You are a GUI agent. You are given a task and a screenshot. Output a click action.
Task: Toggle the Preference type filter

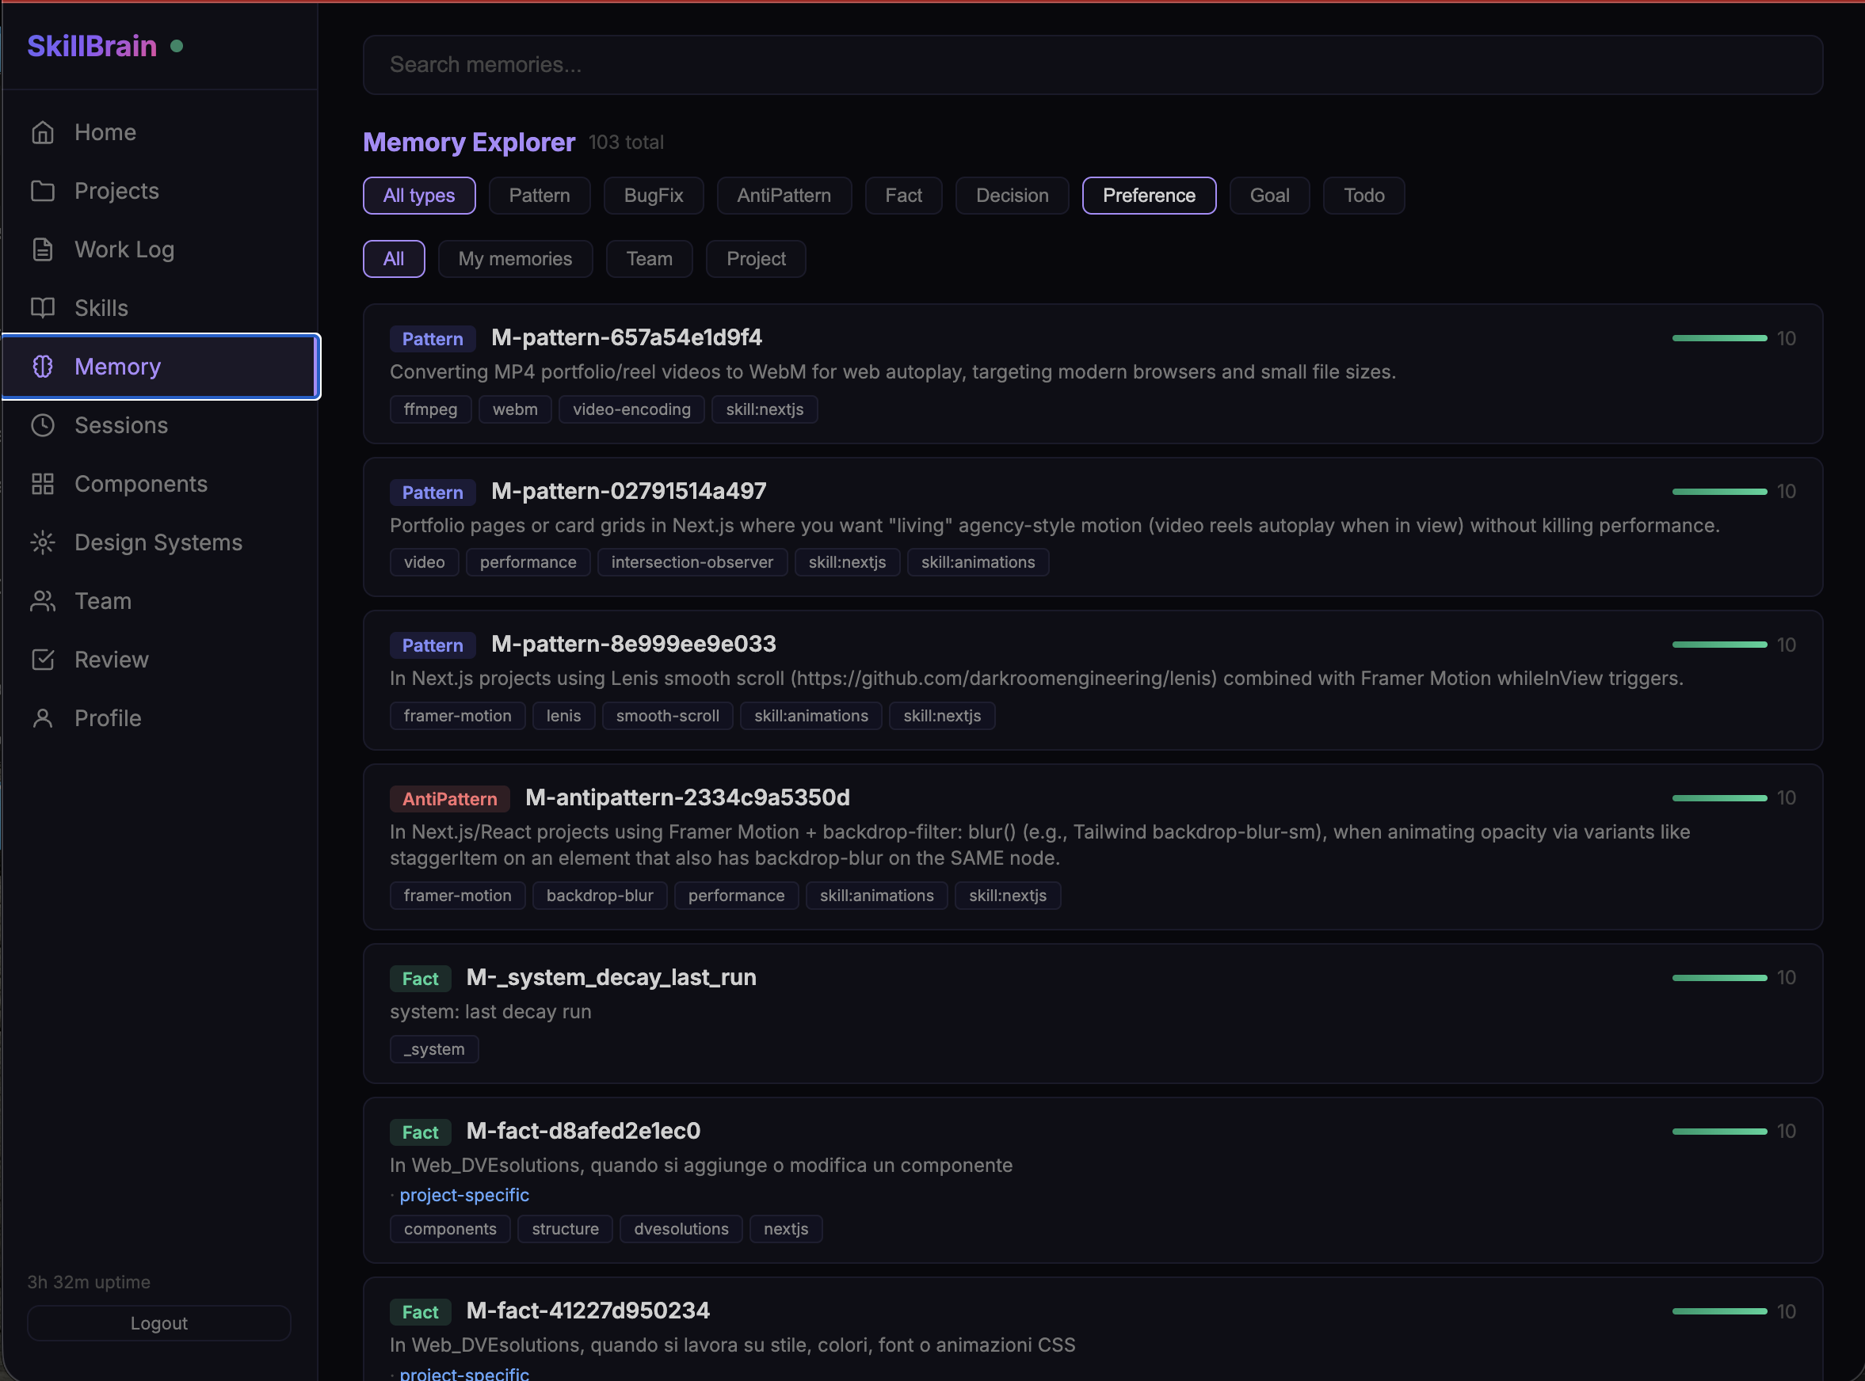pyautogui.click(x=1148, y=196)
